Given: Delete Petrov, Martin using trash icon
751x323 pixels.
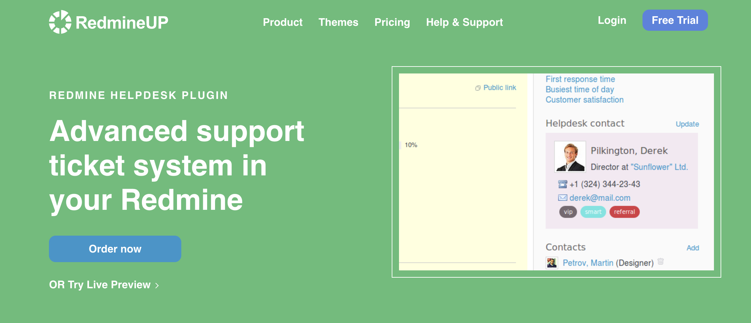Looking at the screenshot, I should point(661,261).
